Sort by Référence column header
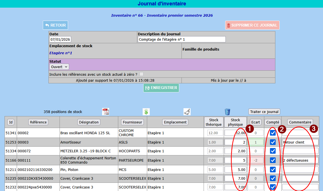 [38, 122]
